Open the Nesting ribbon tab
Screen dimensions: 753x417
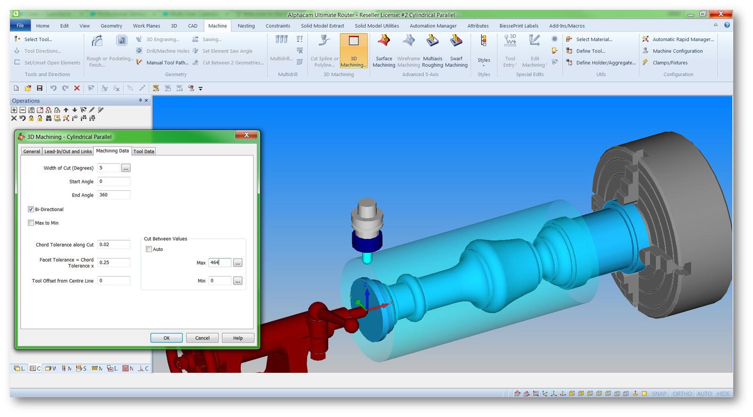[246, 26]
